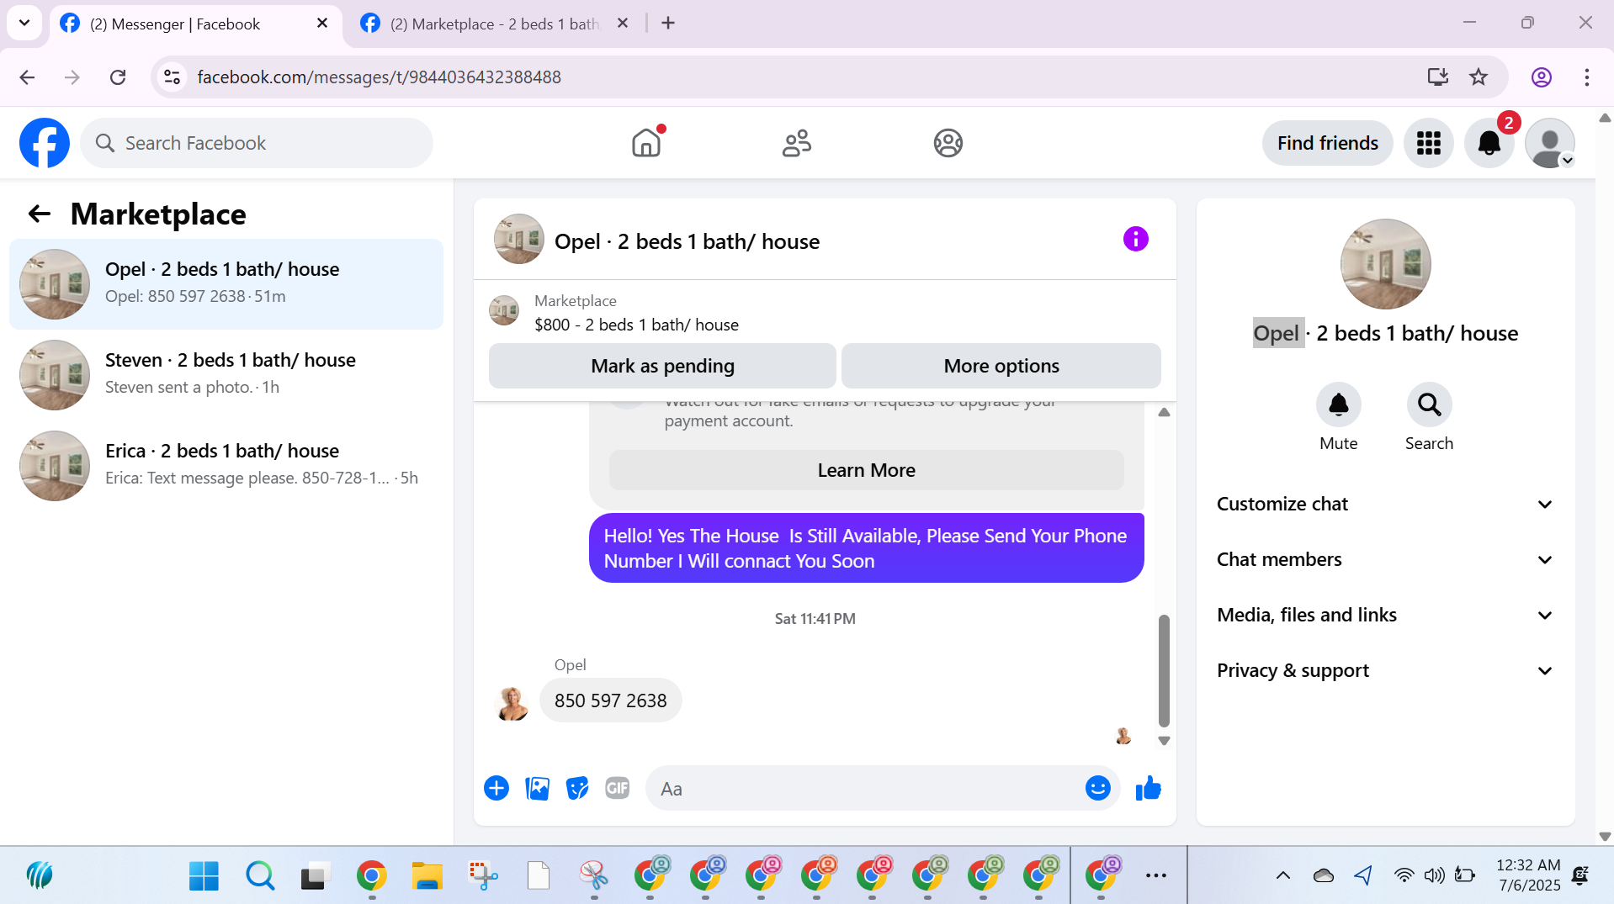1614x904 pixels.
Task: Open the tab search dropdown arrow
Action: point(24,23)
